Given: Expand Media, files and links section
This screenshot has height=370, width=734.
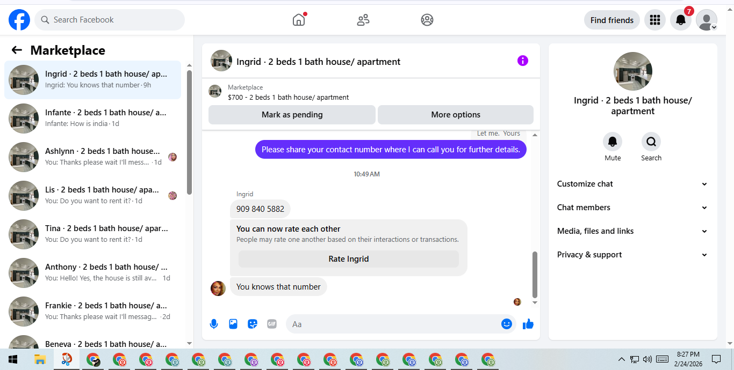Looking at the screenshot, I should [x=632, y=231].
